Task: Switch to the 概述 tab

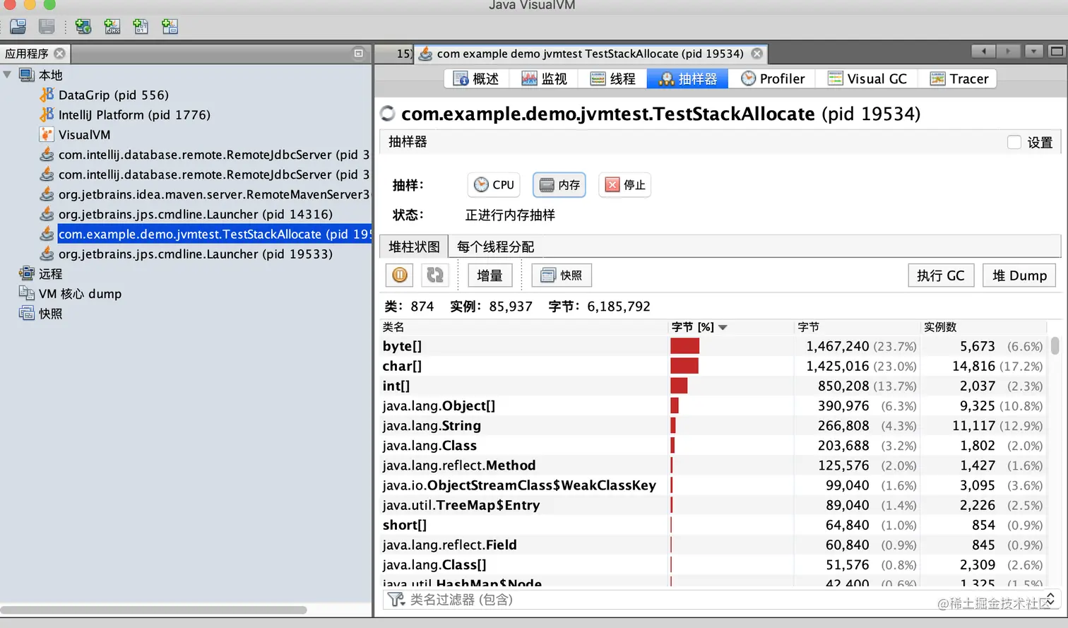Action: (x=476, y=78)
